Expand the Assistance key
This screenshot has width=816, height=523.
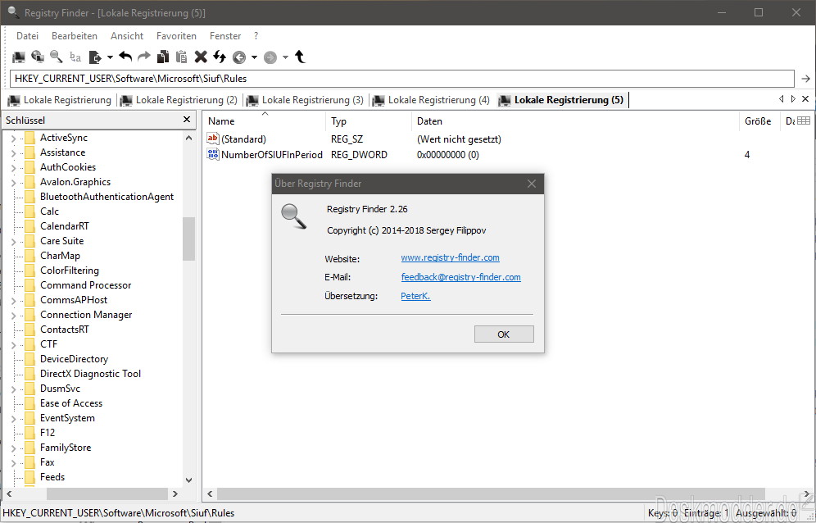point(14,153)
